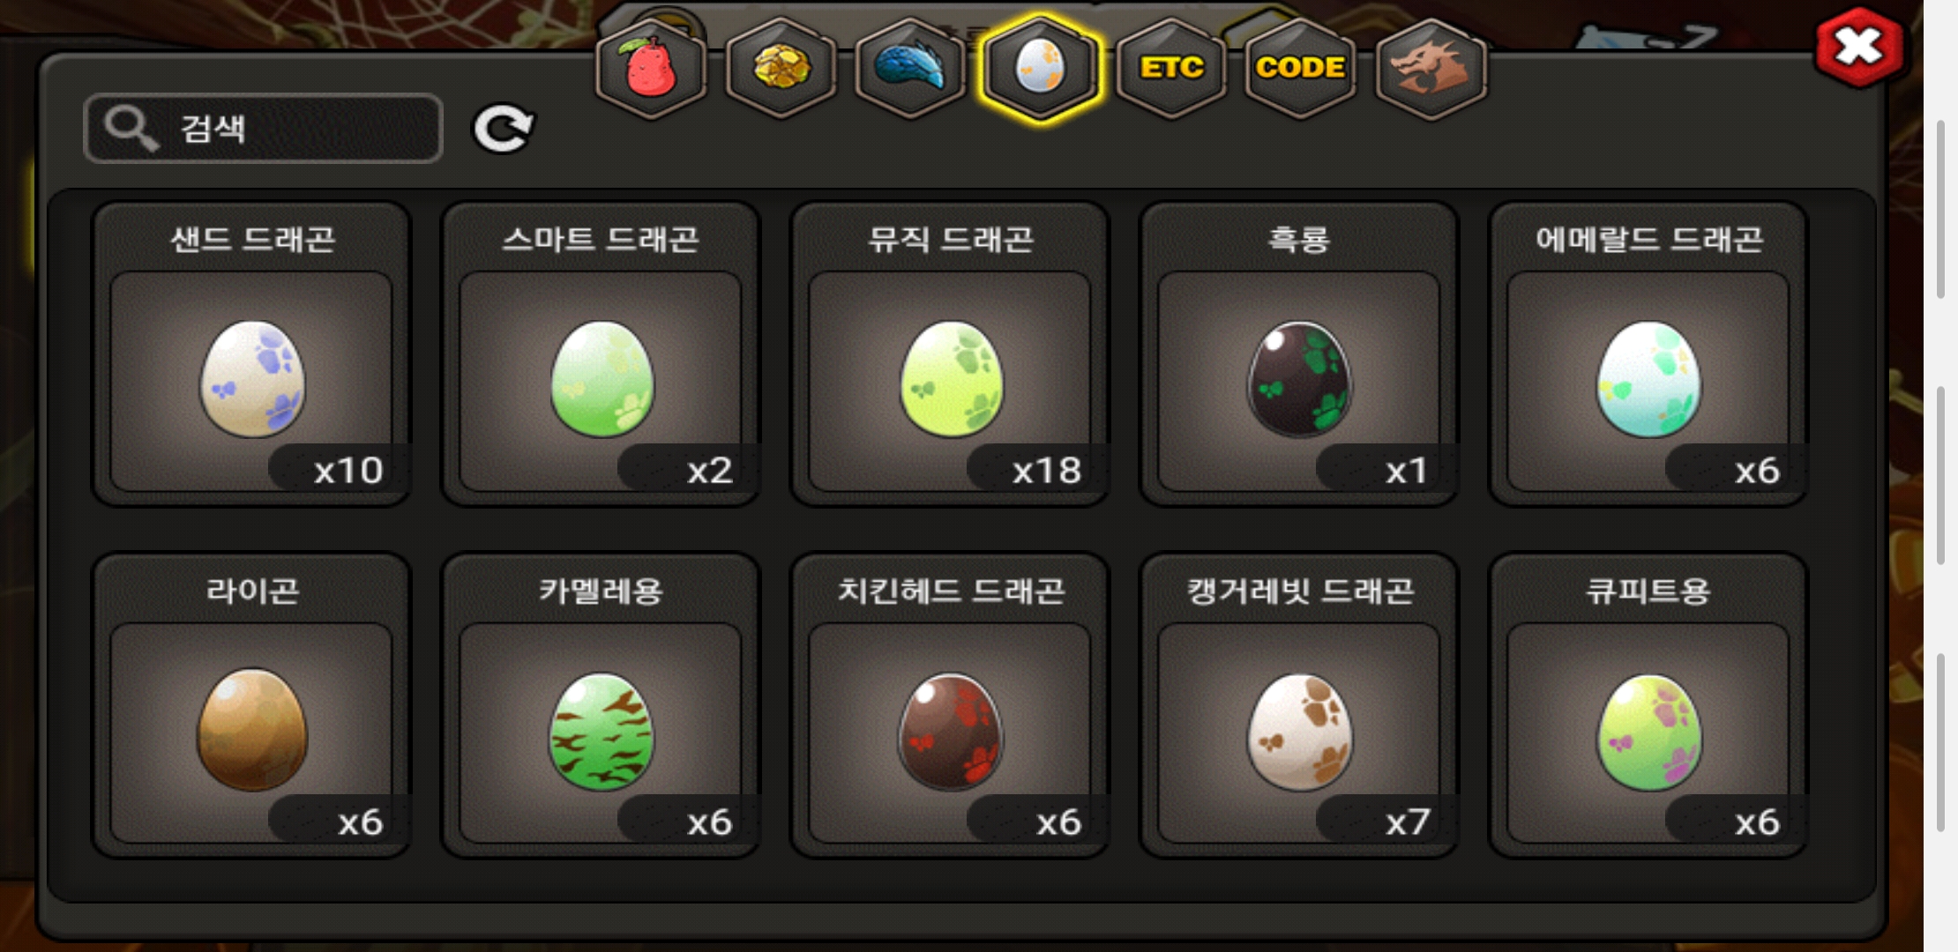Select the striped 카멜레용 egg

pyautogui.click(x=601, y=705)
